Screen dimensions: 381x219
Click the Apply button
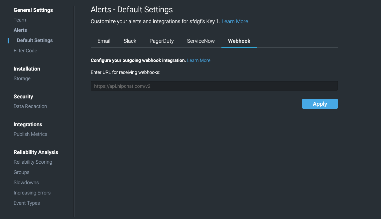(320, 104)
